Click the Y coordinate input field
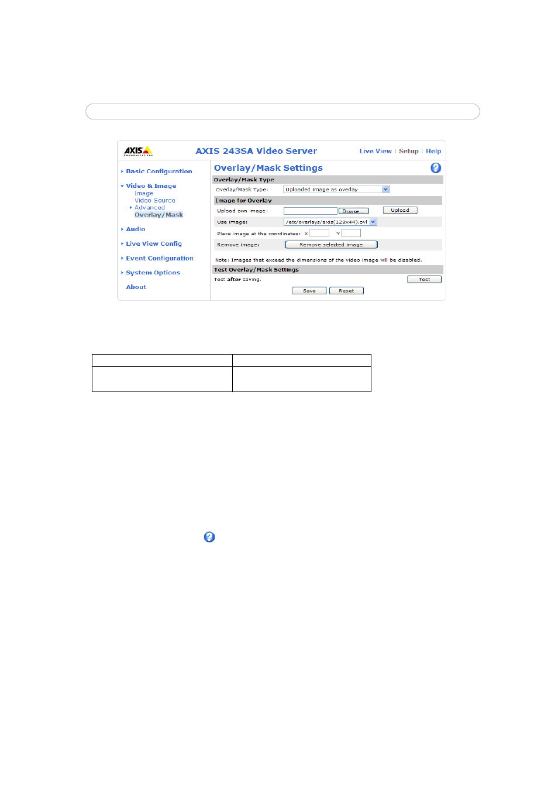558x790 pixels. point(351,233)
